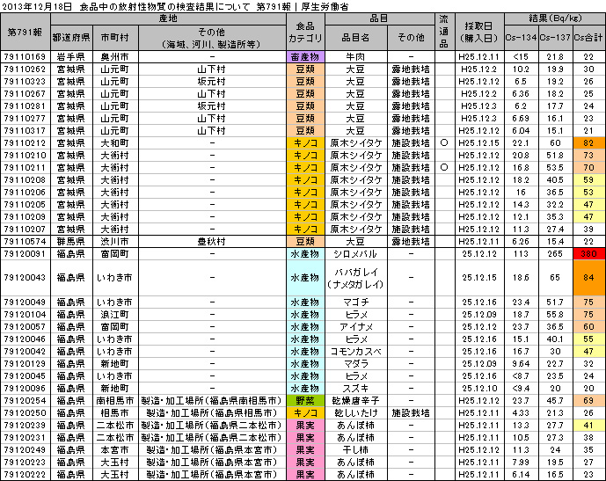Select the シロメバル item cell
The image size is (606, 481).
click(x=355, y=253)
